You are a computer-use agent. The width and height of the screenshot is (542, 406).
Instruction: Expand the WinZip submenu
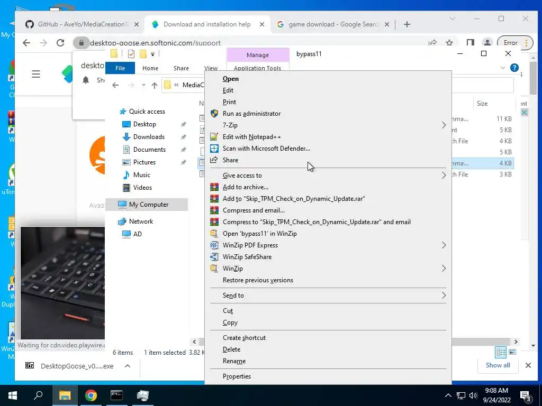[x=444, y=268]
